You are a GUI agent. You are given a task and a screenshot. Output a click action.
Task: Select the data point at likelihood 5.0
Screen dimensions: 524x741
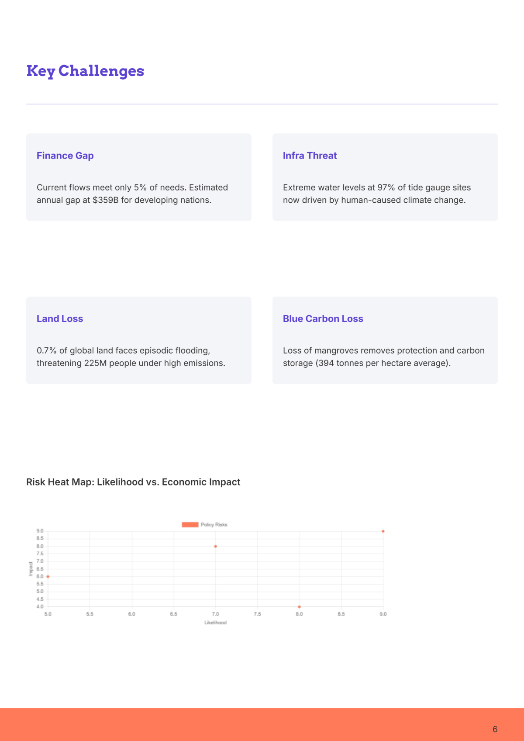point(48,576)
